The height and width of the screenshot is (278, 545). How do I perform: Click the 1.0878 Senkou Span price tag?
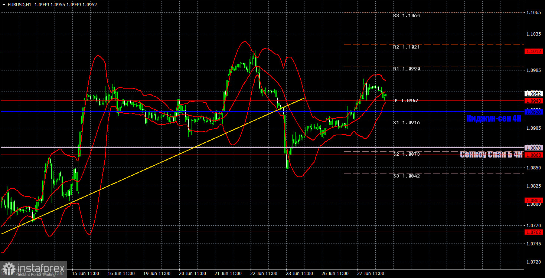534,148
